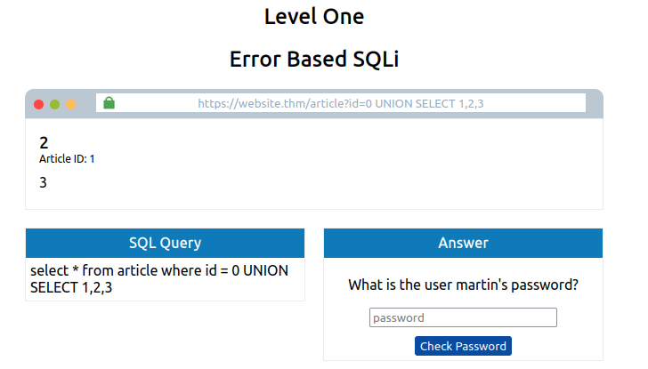Click the mock browser title bar
The height and width of the screenshot is (369, 648).
(x=314, y=104)
